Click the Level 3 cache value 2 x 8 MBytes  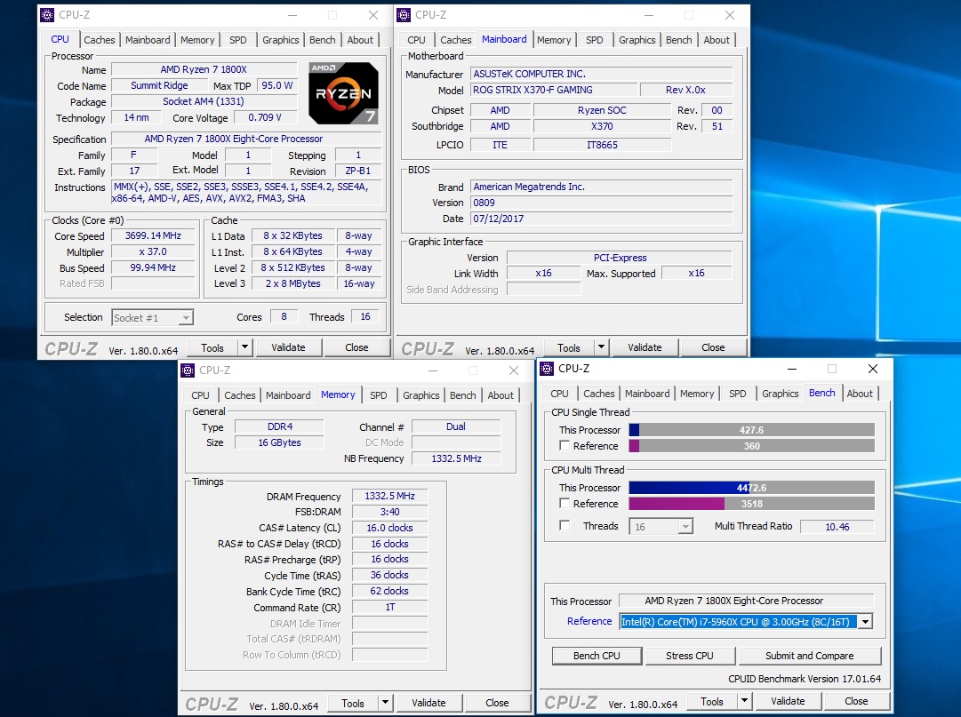[293, 283]
